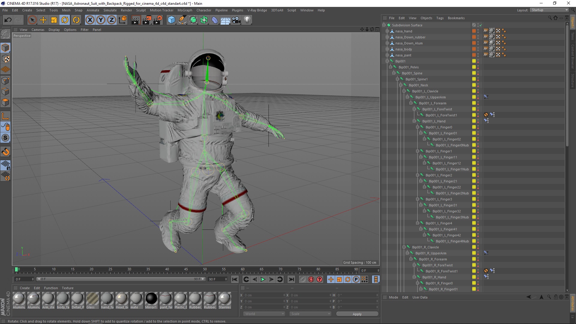Click the Play button in timeline
Screen dimensions: 576x324
[263, 279]
